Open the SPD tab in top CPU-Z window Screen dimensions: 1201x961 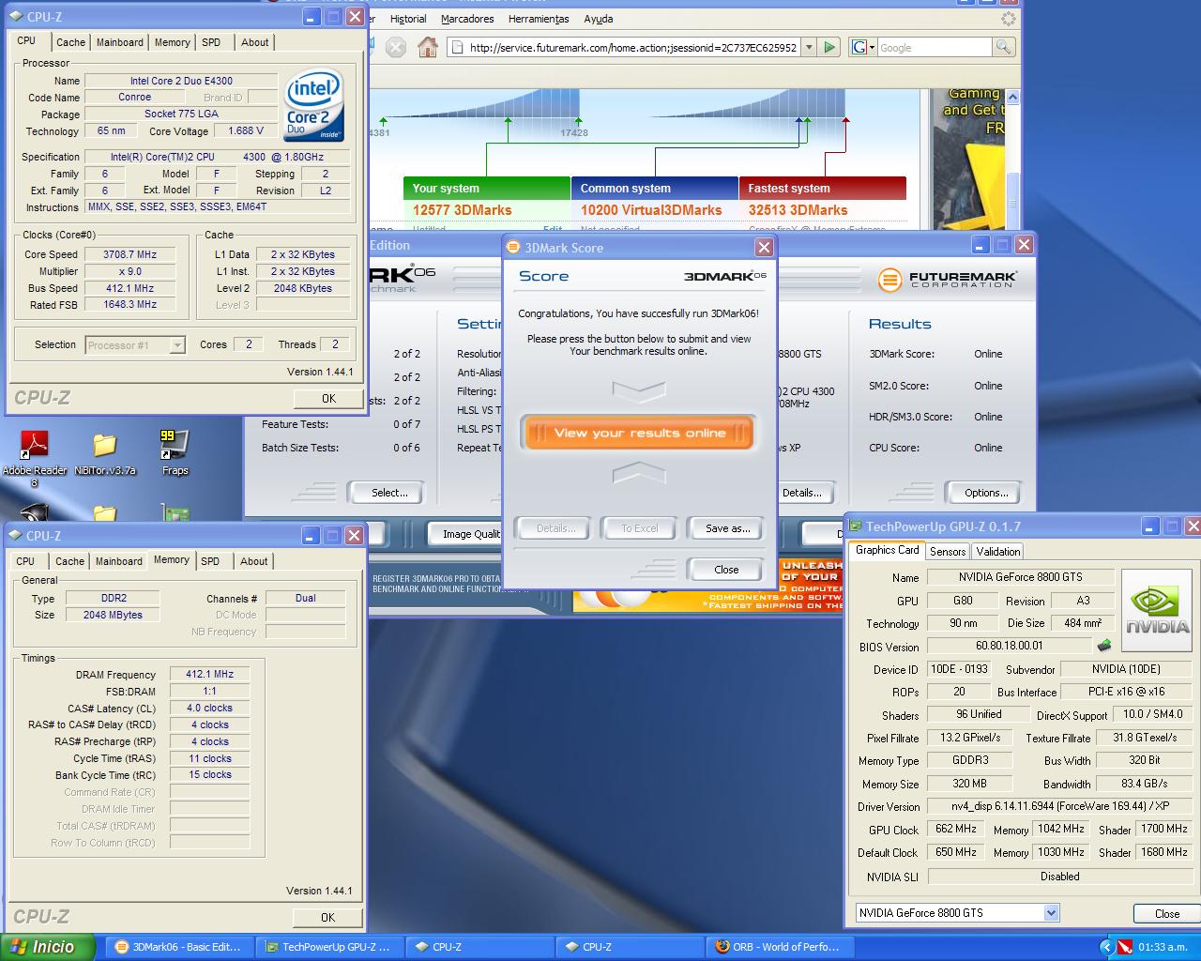(211, 42)
